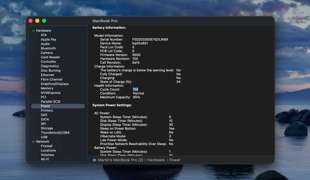Select PCI in the sidebar
310x180 pixels.
(43, 97)
